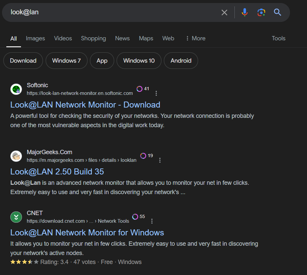
Task: Clear the search box with X icon
Action: point(224,12)
